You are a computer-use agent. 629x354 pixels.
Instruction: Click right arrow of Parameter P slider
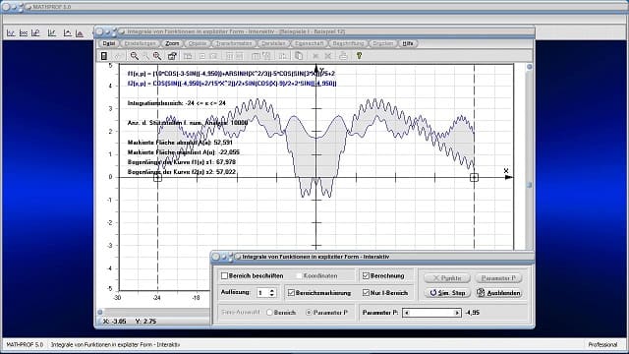456,313
